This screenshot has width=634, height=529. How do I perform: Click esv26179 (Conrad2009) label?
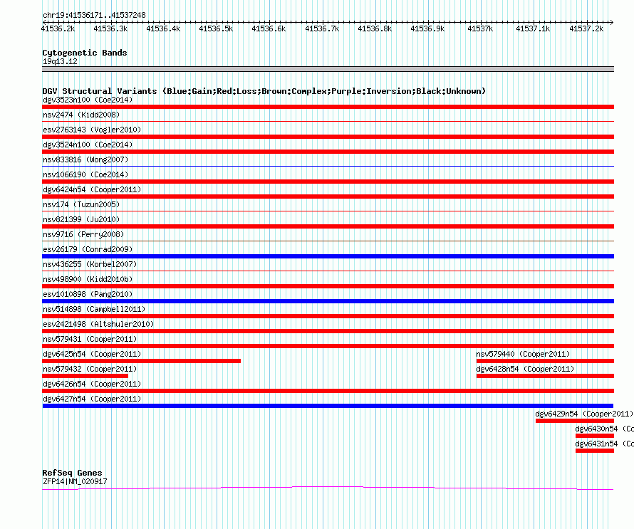point(88,249)
